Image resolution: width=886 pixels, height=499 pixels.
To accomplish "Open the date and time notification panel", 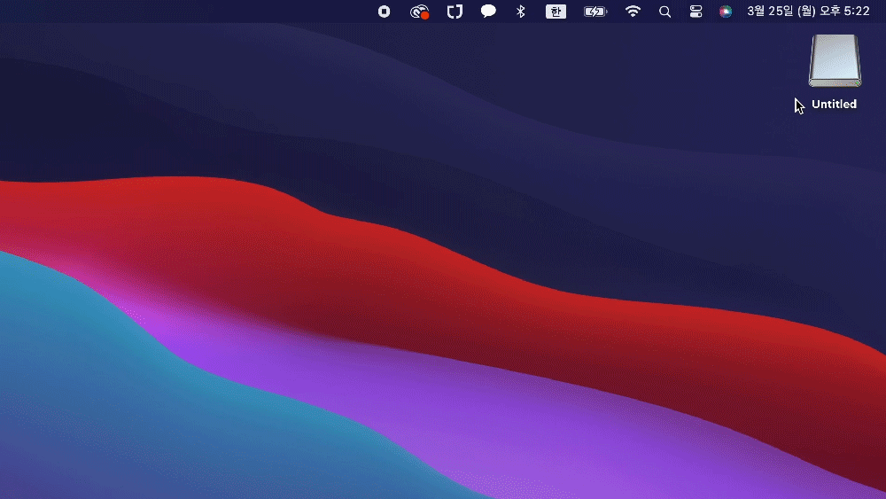I will pyautogui.click(x=807, y=12).
